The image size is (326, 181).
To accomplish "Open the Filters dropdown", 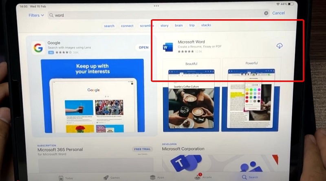I will click(x=36, y=15).
